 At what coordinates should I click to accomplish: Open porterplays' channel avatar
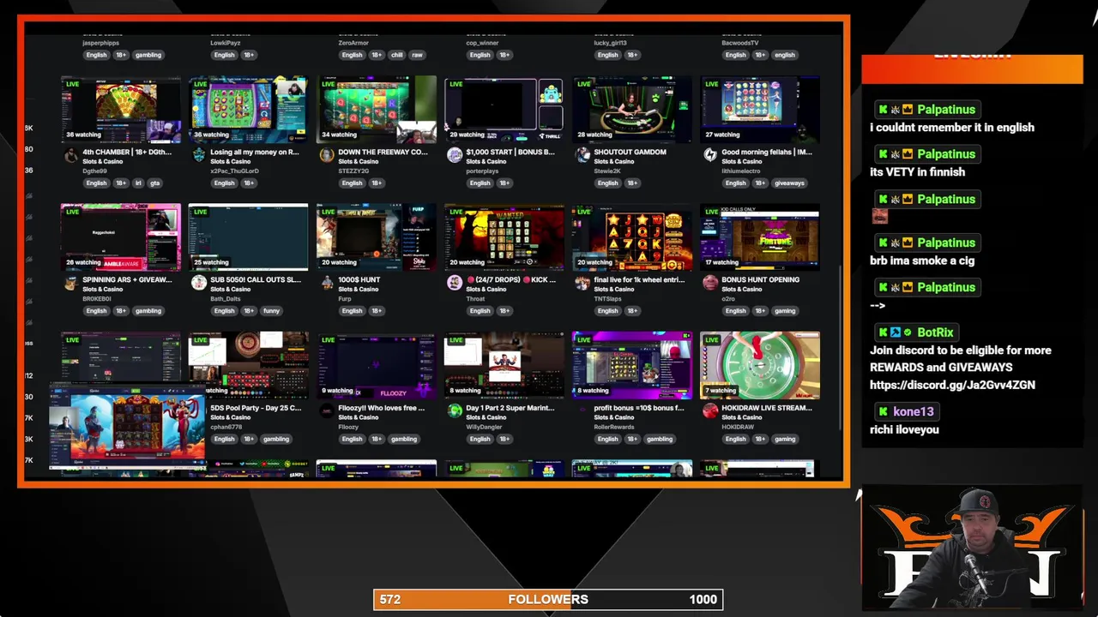pos(454,156)
